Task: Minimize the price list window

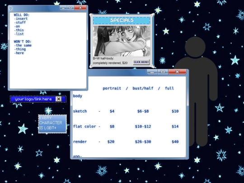Action: [x=152, y=72]
